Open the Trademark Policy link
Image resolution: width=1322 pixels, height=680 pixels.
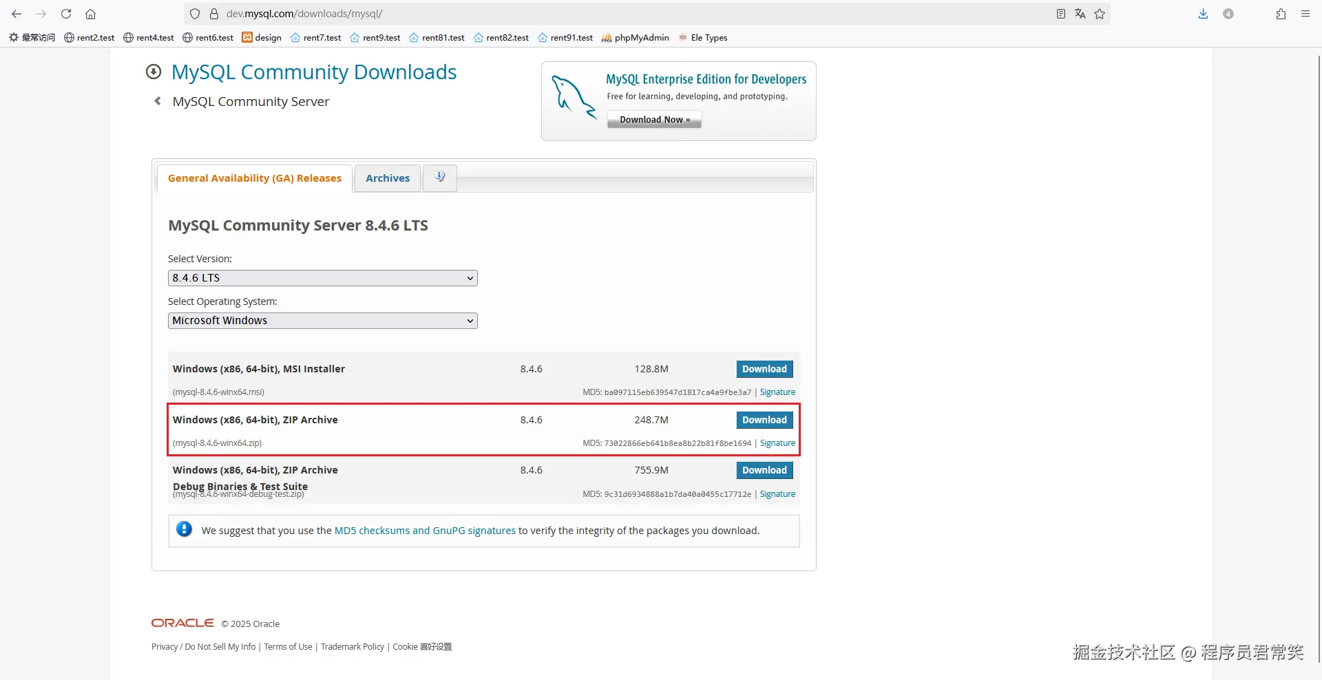coord(353,647)
